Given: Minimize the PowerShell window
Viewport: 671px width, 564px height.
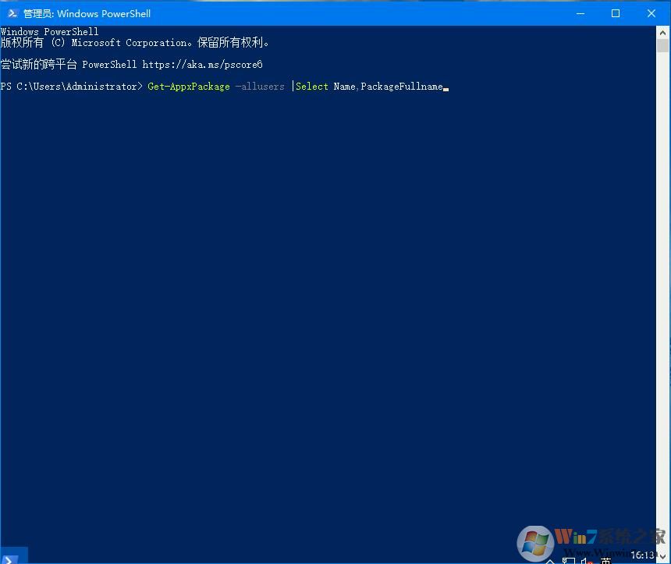Looking at the screenshot, I should [x=580, y=14].
